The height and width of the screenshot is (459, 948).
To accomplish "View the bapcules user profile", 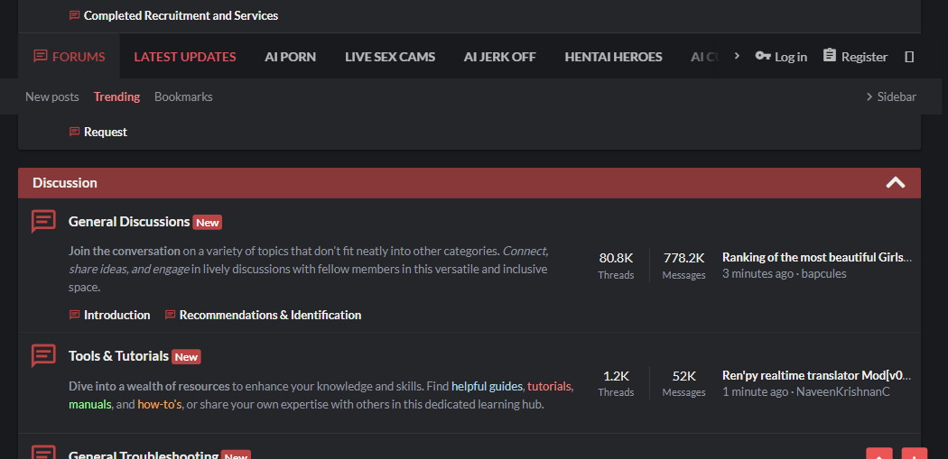I will click(x=823, y=273).
